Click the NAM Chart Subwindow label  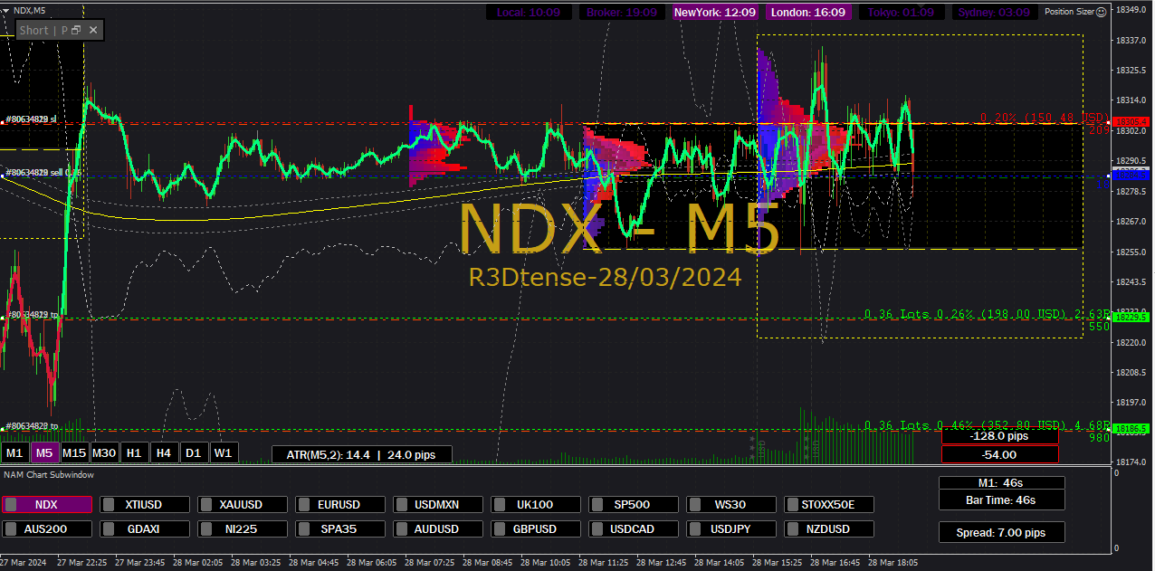pyautogui.click(x=48, y=474)
